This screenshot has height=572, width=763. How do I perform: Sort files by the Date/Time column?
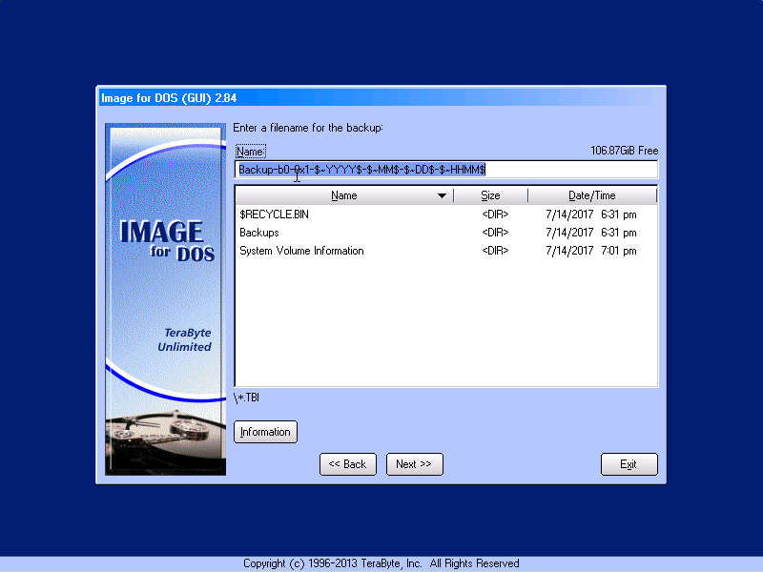coord(591,195)
